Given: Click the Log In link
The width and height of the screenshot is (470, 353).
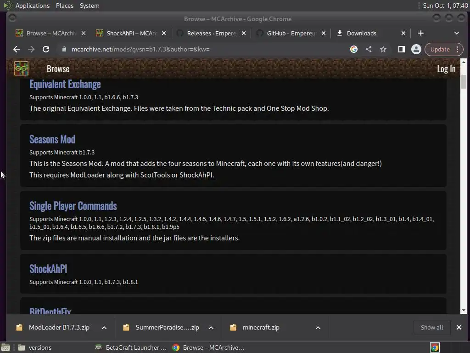Looking at the screenshot, I should tap(446, 69).
